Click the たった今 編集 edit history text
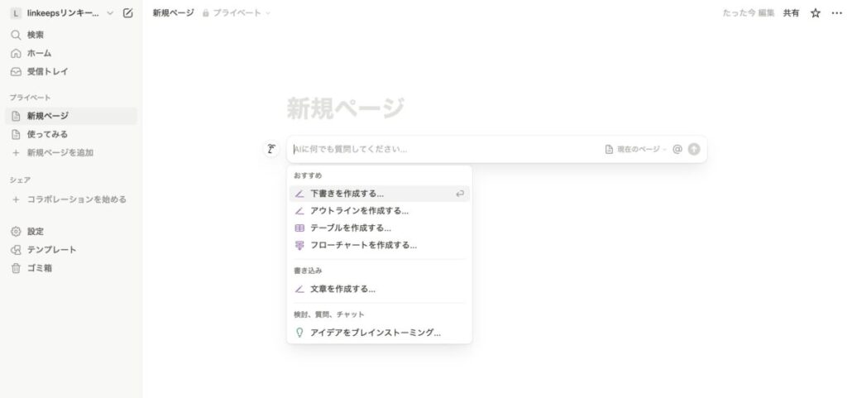The height and width of the screenshot is (398, 847). [x=748, y=13]
